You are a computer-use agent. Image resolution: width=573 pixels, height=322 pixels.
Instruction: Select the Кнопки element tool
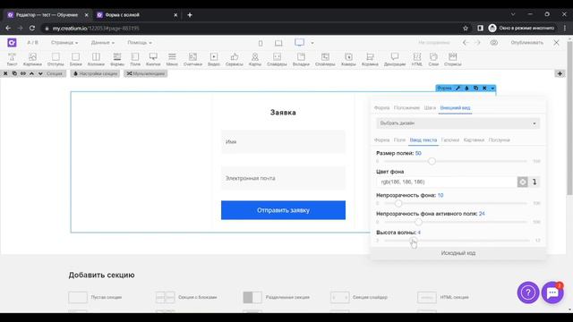coord(153,59)
